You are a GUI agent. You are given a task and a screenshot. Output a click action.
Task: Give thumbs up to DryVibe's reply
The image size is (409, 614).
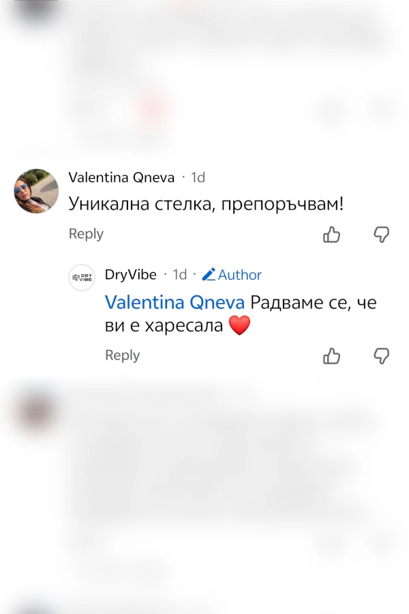(331, 356)
